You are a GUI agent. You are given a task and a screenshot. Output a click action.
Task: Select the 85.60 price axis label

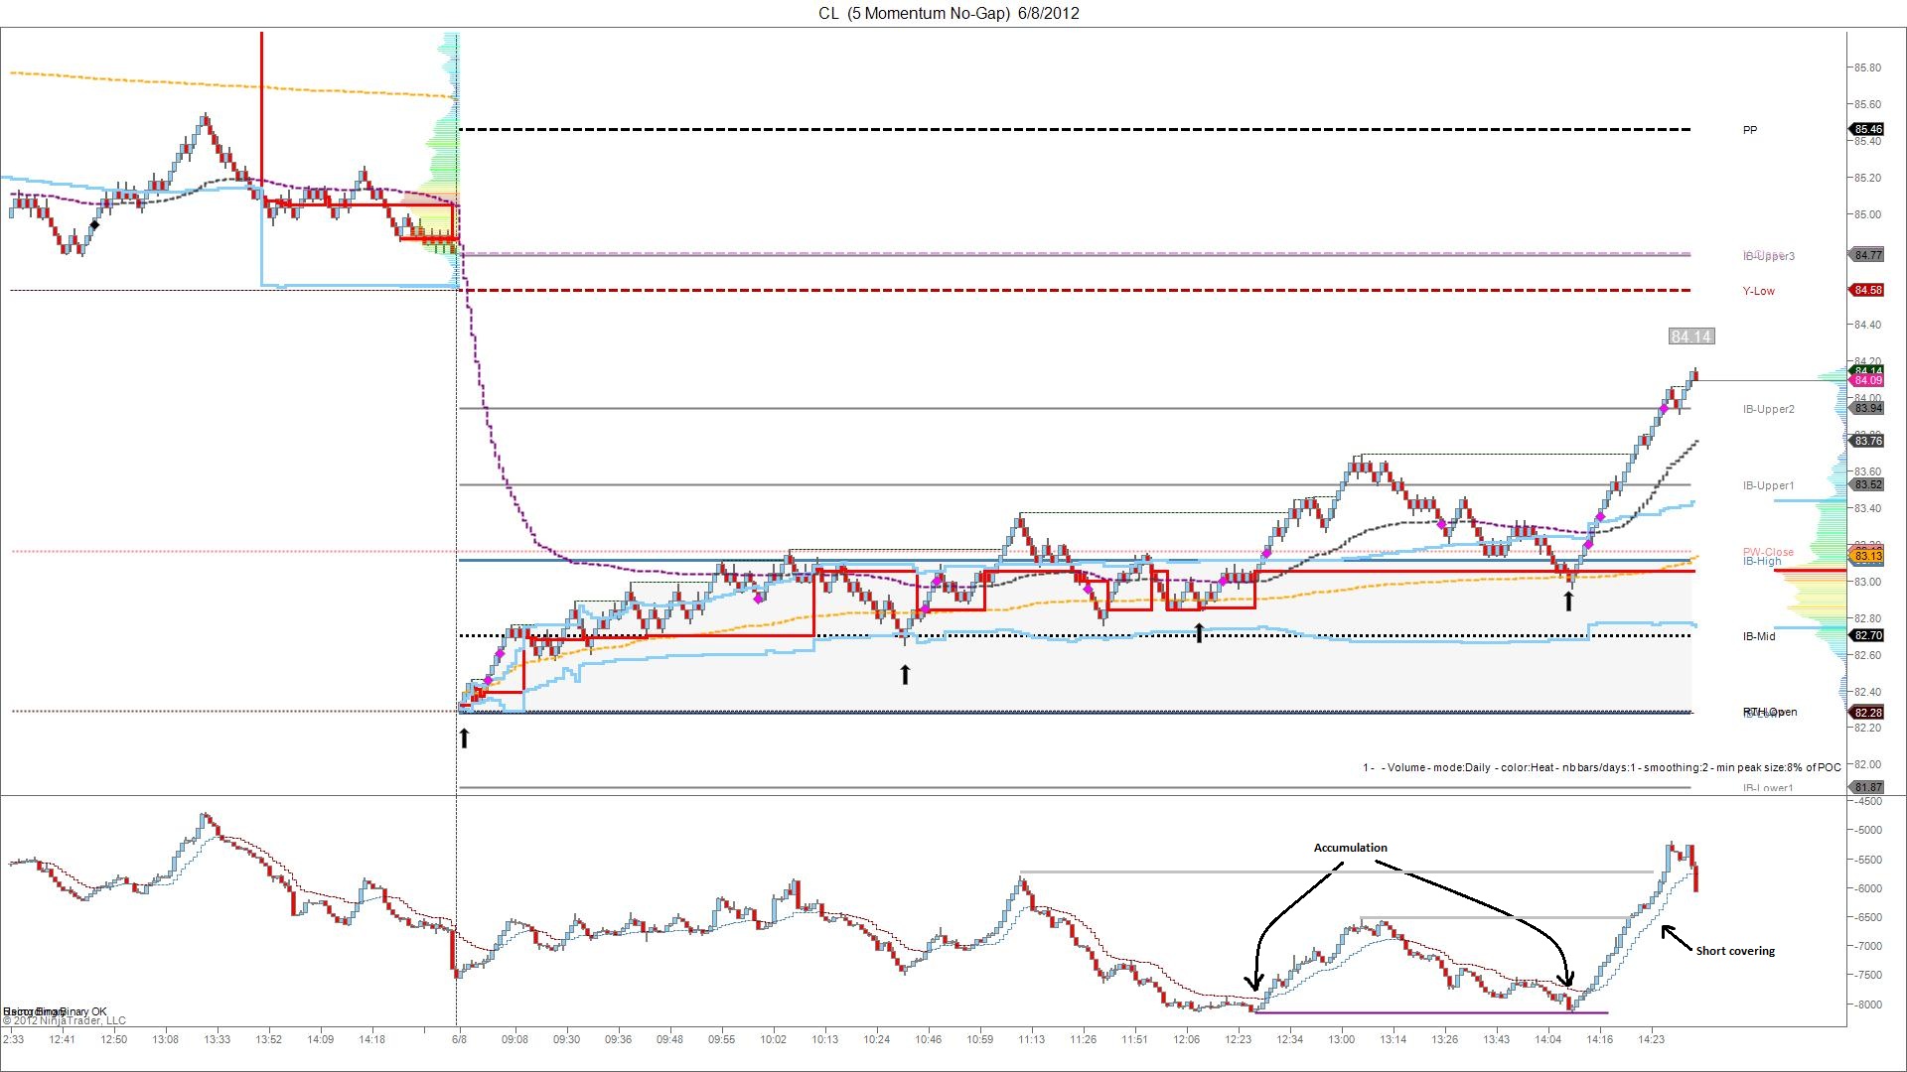click(x=1867, y=104)
